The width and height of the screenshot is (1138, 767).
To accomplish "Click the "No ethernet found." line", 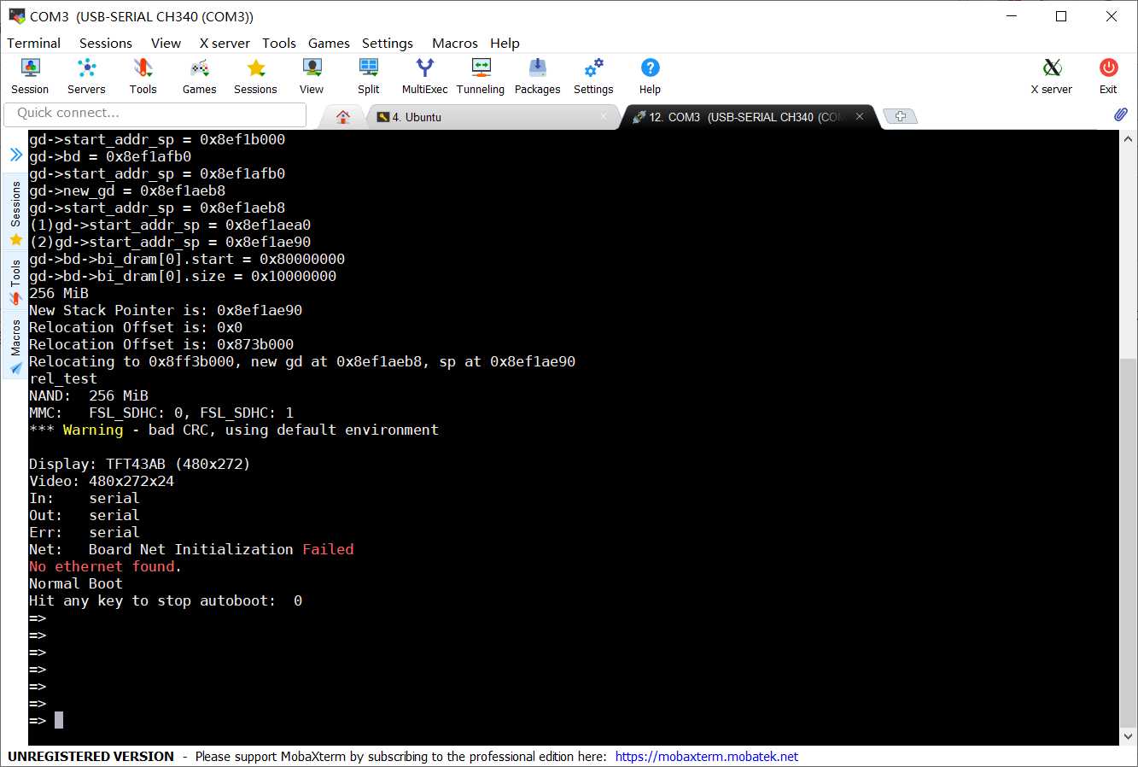I will tap(105, 566).
